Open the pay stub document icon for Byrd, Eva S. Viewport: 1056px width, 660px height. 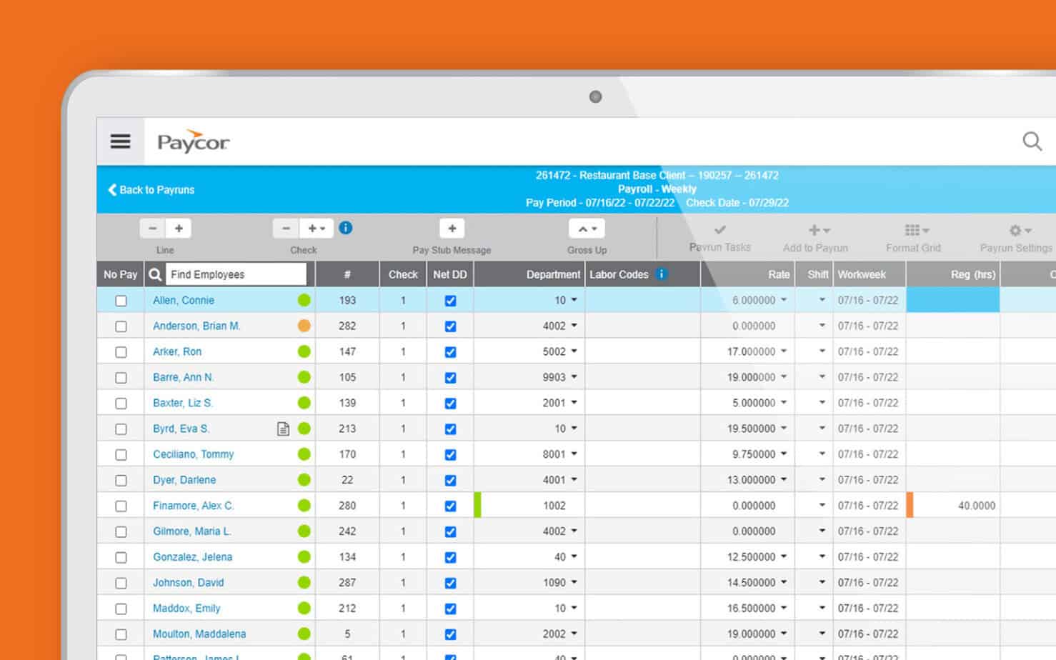coord(283,429)
